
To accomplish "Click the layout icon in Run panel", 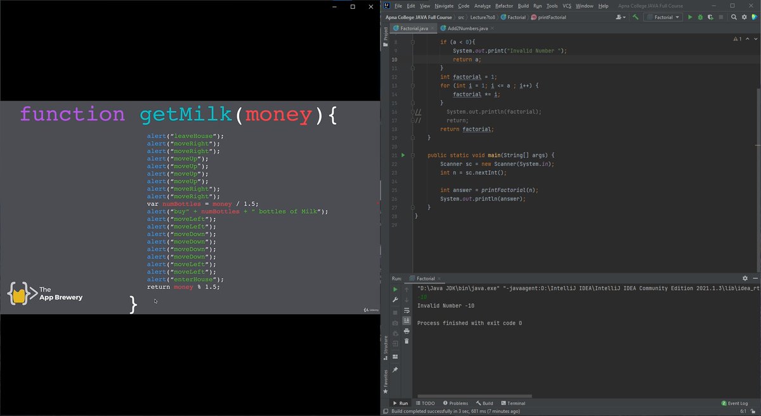I will (x=395, y=356).
